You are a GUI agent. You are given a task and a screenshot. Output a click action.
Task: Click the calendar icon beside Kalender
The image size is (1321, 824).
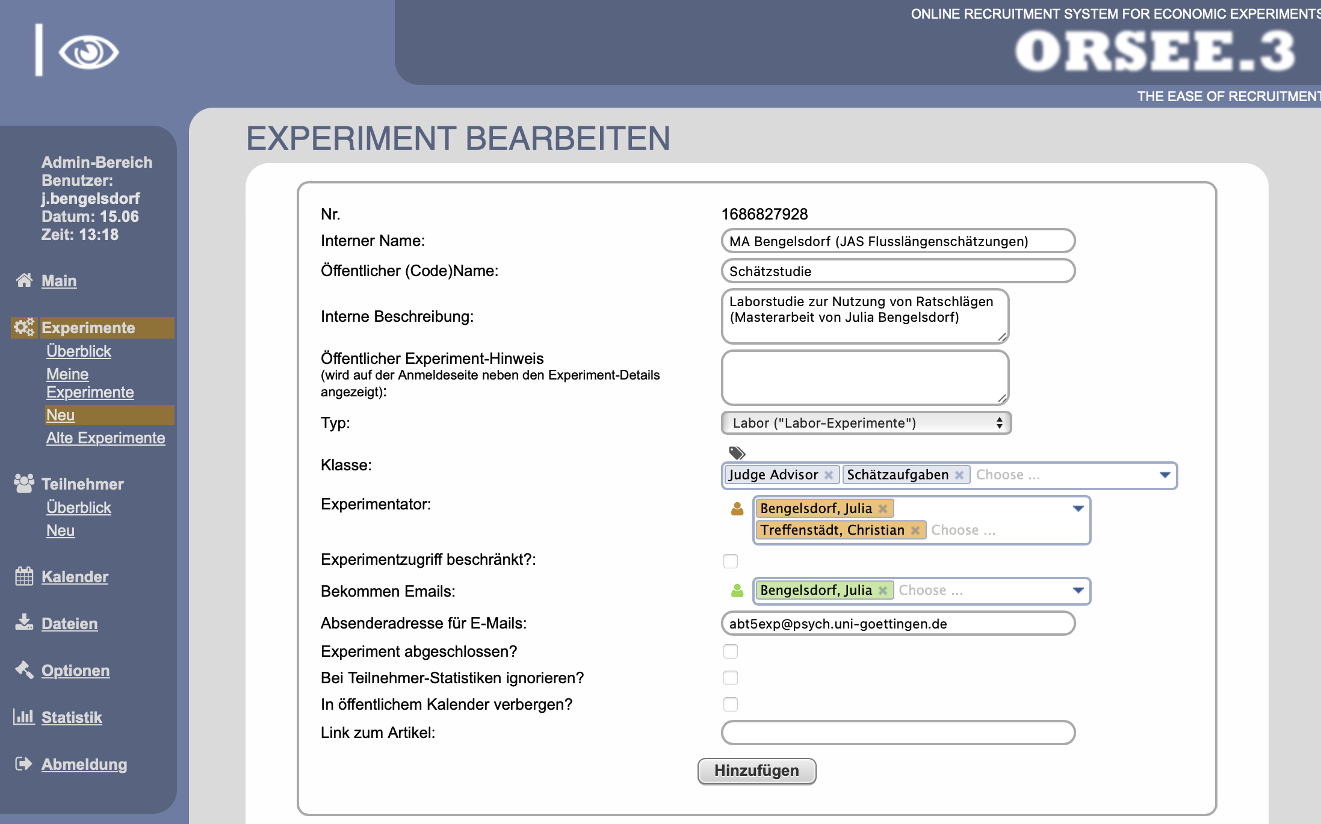24,576
